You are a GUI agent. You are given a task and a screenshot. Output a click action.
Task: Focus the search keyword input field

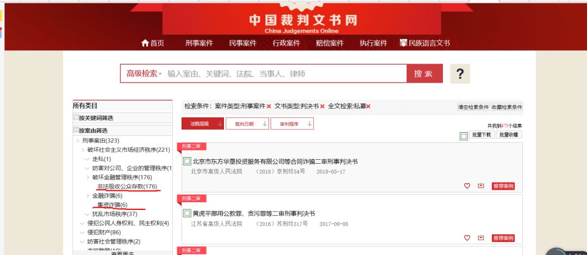coord(284,74)
